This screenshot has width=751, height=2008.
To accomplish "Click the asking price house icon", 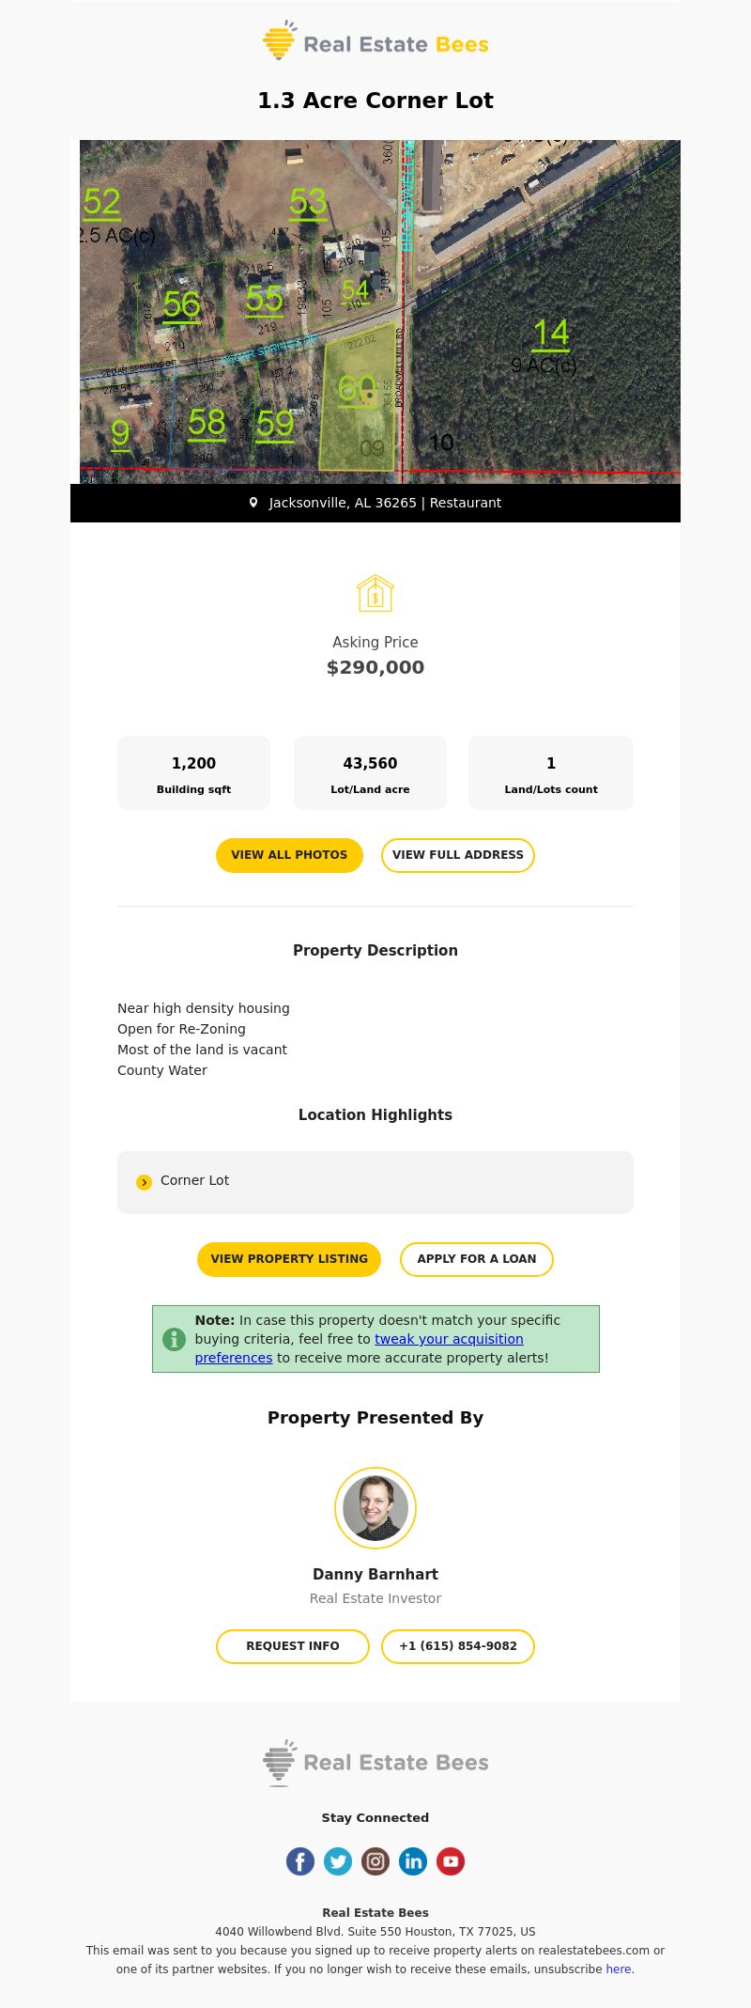I will tap(375, 593).
